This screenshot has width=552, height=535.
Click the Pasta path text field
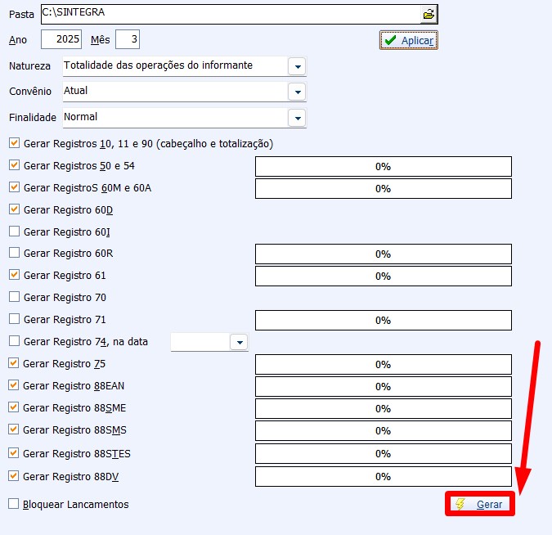coord(229,14)
